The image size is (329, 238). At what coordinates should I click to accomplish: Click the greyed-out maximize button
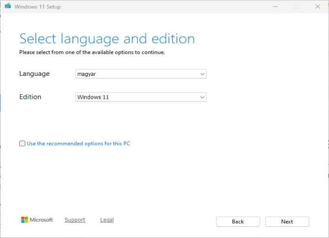tap(296, 6)
